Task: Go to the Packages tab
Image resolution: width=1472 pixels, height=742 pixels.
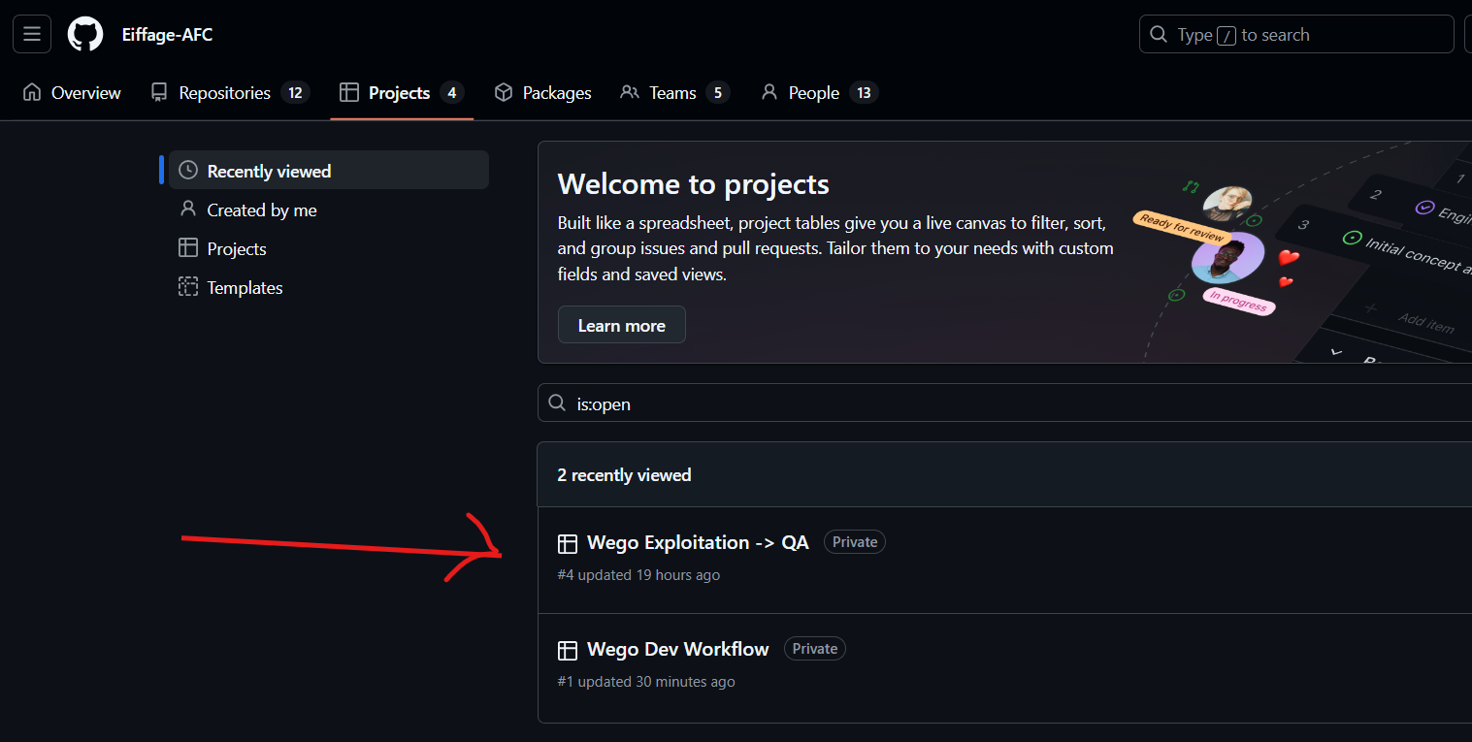Action: click(543, 93)
